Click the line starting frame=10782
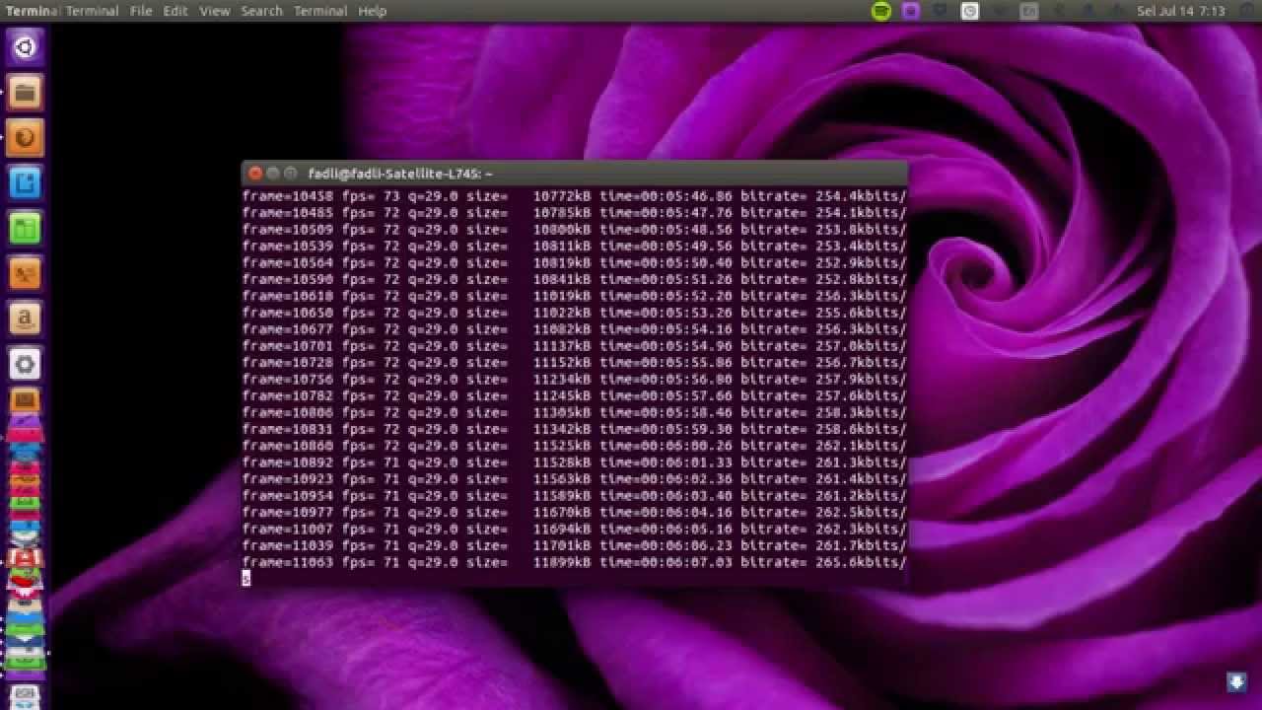Viewport: 1262px width, 710px height. [x=574, y=396]
